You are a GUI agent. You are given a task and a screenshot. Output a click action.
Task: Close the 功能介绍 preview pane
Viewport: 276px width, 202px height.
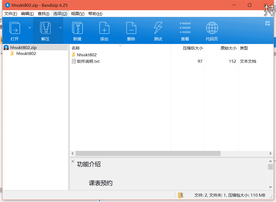point(73,161)
